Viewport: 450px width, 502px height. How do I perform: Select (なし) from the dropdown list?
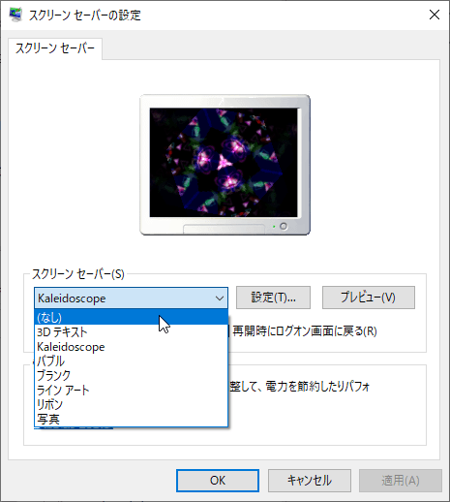tap(131, 317)
